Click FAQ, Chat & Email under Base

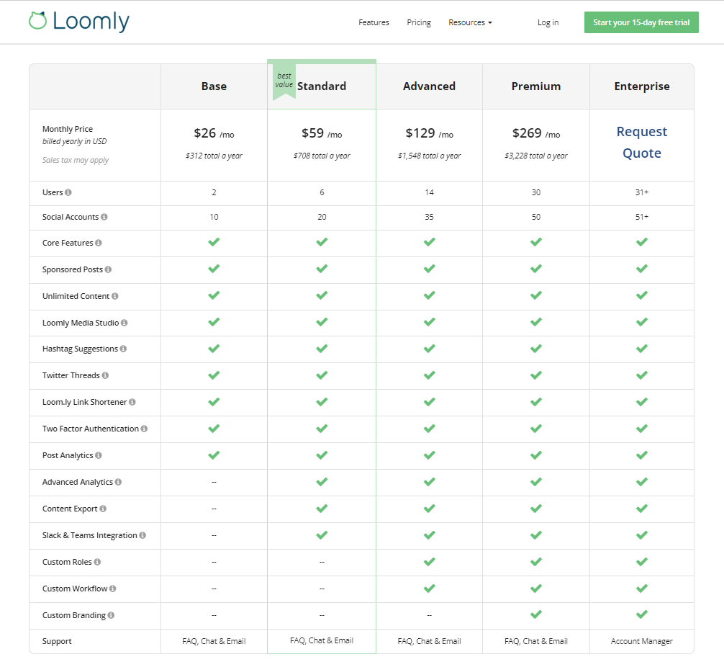[214, 641]
